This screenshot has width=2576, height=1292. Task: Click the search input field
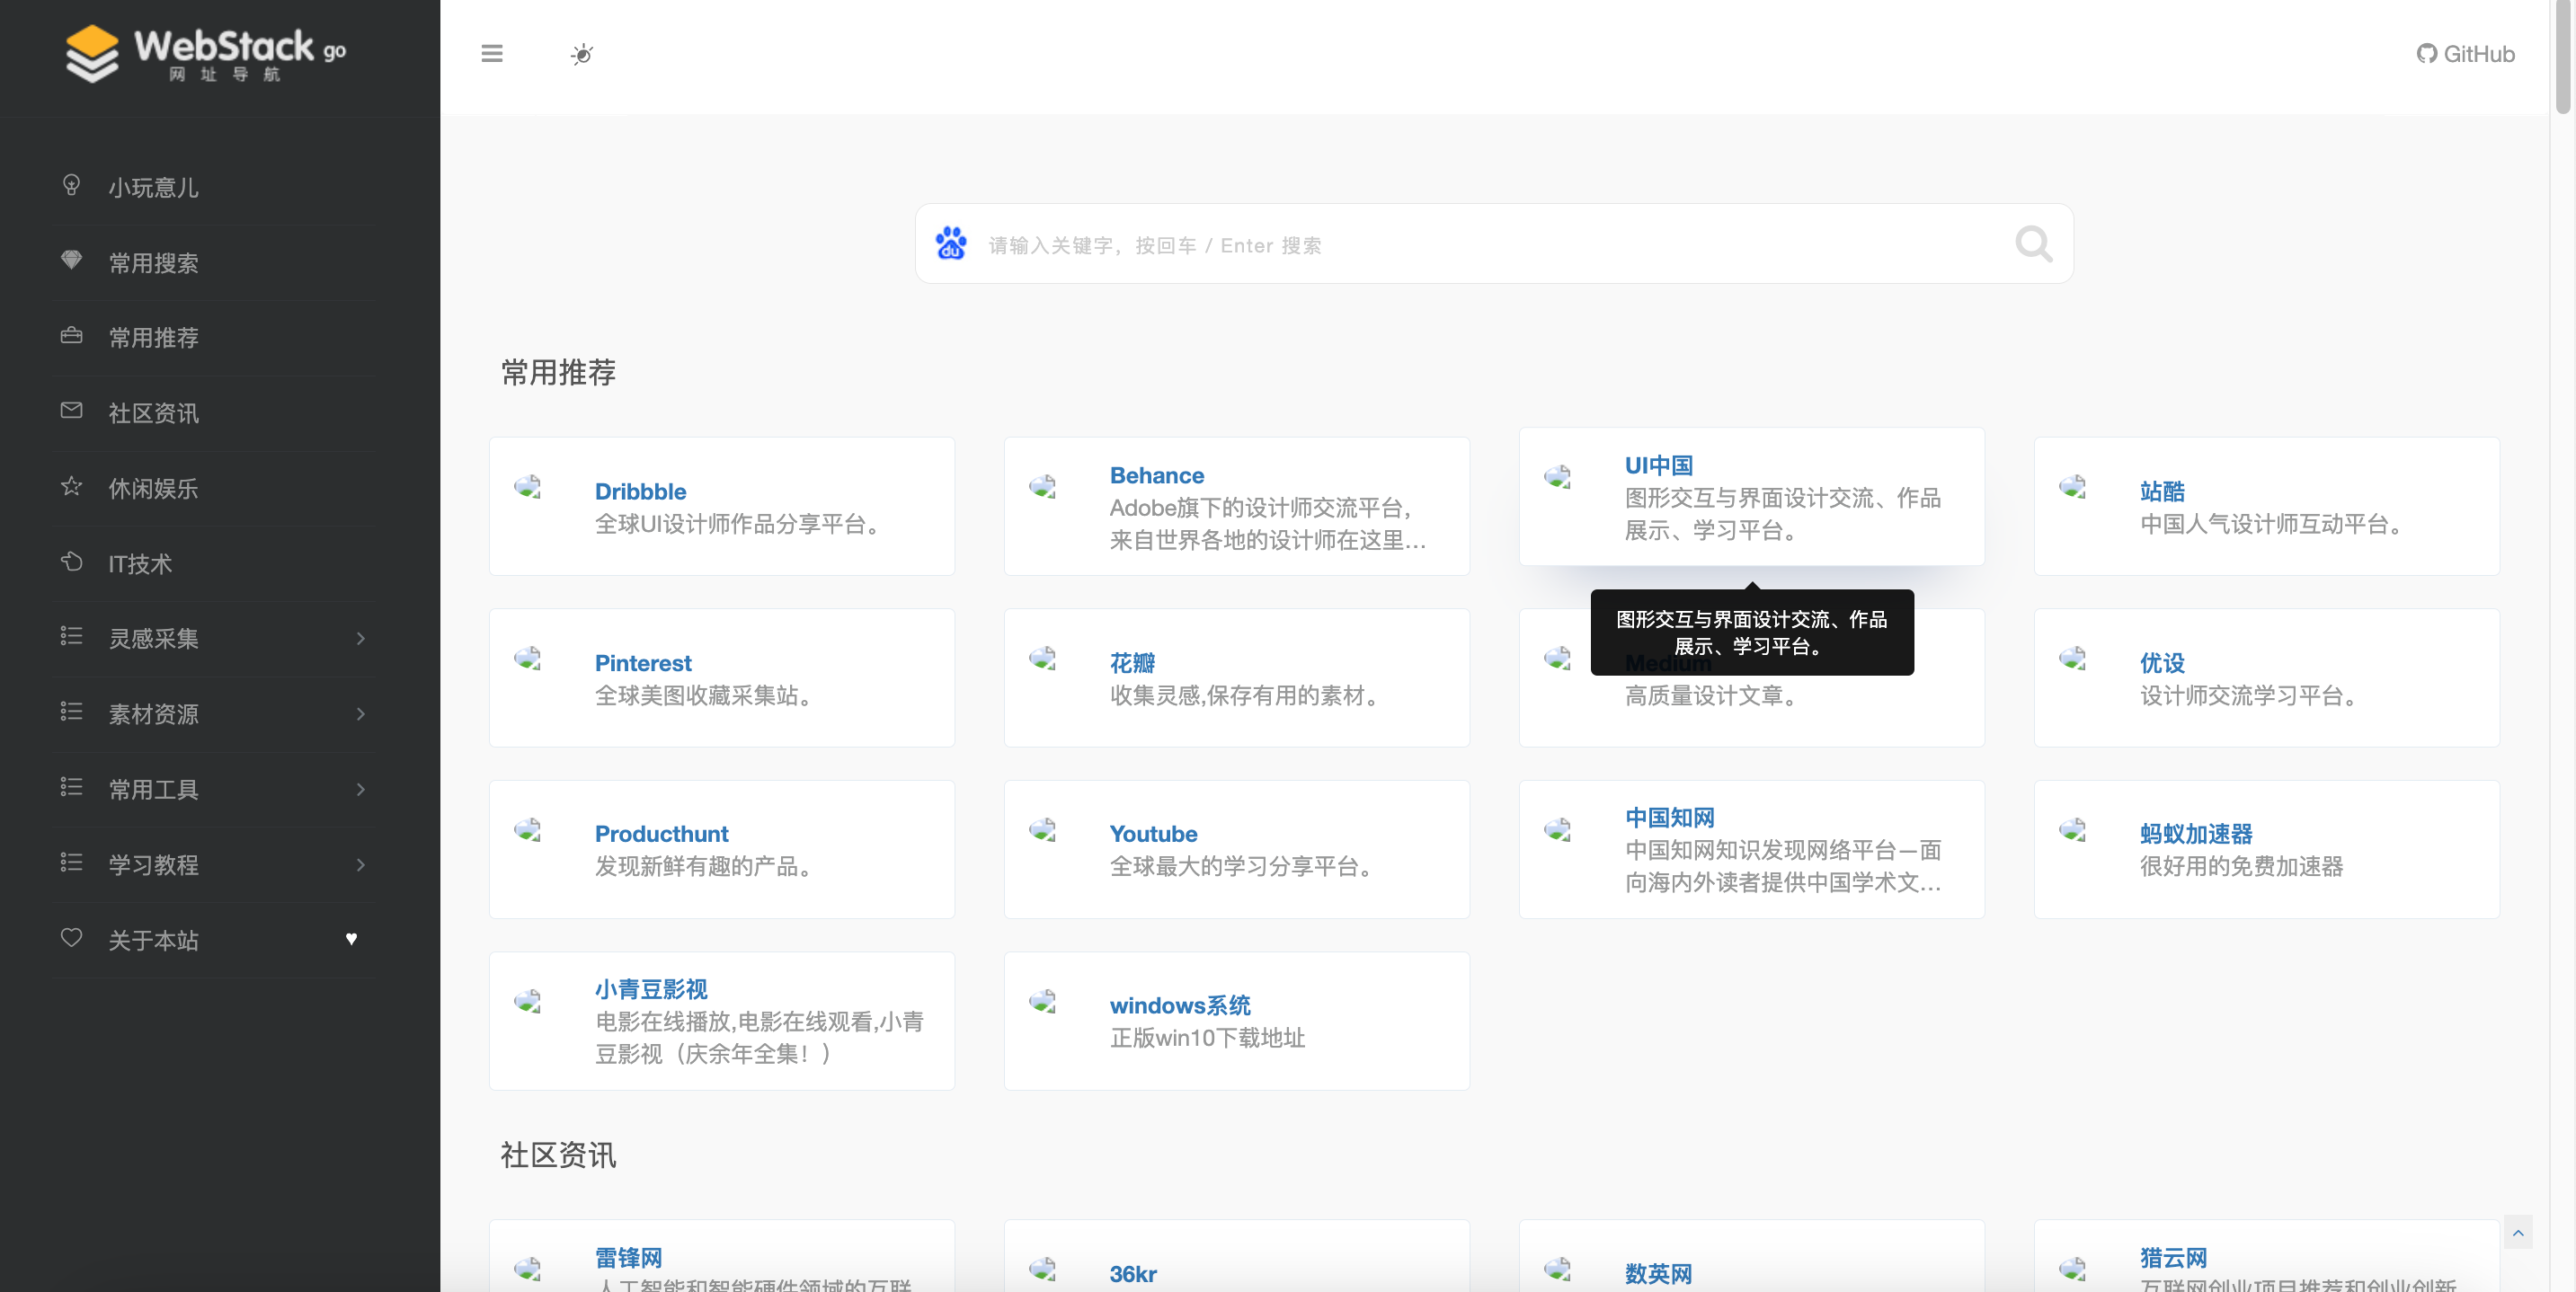(x=1450, y=244)
